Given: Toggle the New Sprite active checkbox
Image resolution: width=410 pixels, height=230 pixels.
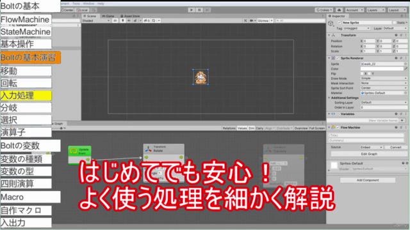Looking at the screenshot, I should (339, 23).
